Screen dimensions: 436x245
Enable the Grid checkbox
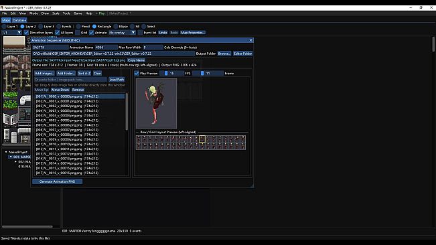pos(78,33)
